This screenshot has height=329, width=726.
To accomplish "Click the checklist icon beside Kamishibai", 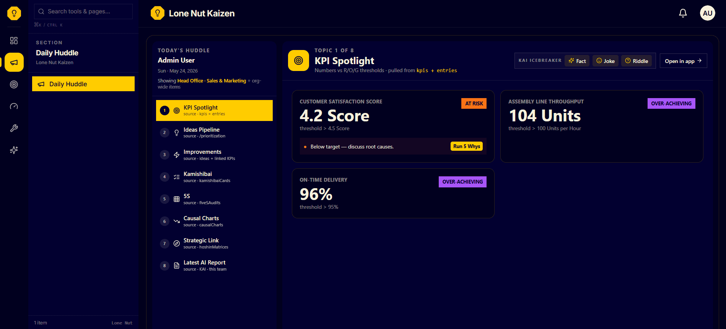I will click(x=176, y=177).
